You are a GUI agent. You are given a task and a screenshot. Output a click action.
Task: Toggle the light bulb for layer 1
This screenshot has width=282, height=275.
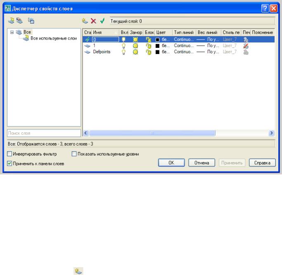click(123, 46)
